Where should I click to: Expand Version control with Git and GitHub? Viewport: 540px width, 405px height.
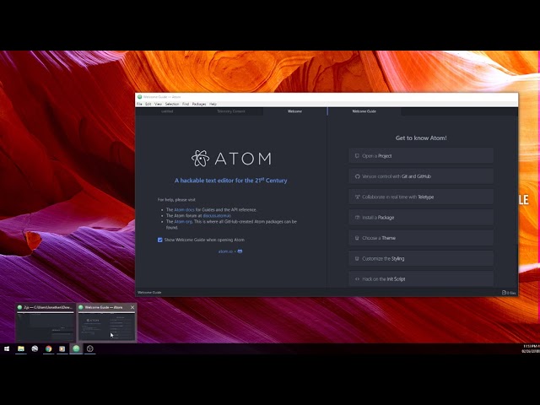click(x=421, y=176)
